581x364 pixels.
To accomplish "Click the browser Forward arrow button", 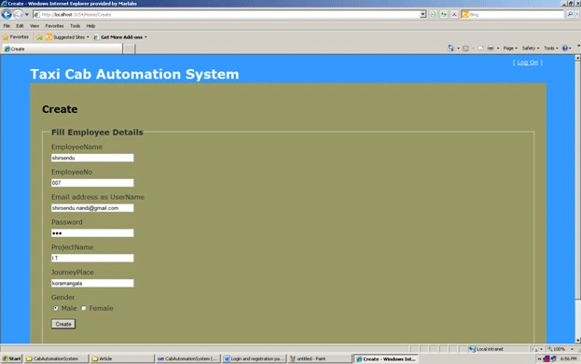I will click(18, 14).
